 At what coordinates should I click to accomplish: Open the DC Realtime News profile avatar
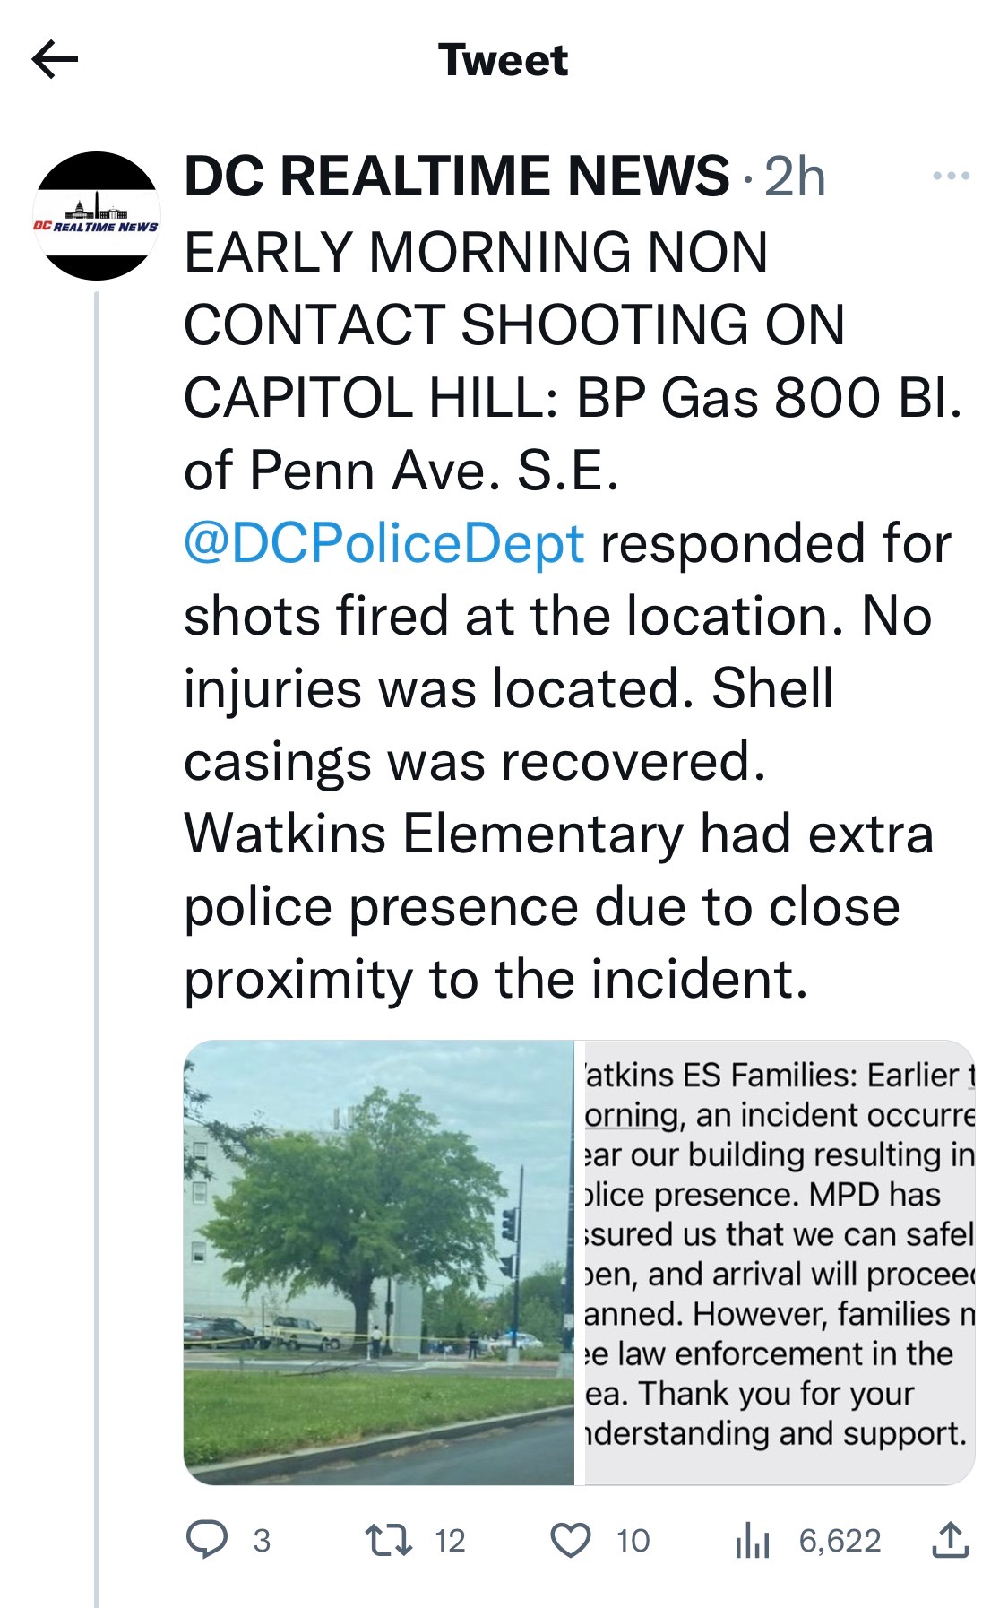click(96, 216)
